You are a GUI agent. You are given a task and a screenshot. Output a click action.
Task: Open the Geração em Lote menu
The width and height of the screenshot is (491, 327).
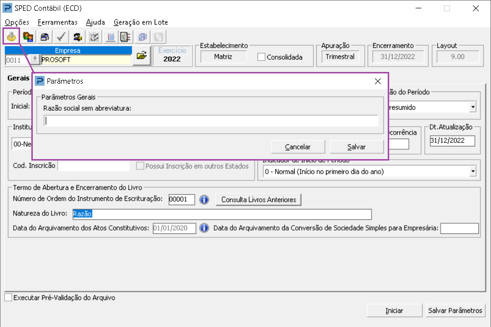pos(140,22)
